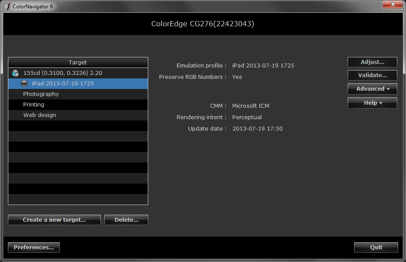Start the Validate... process

[372, 75]
